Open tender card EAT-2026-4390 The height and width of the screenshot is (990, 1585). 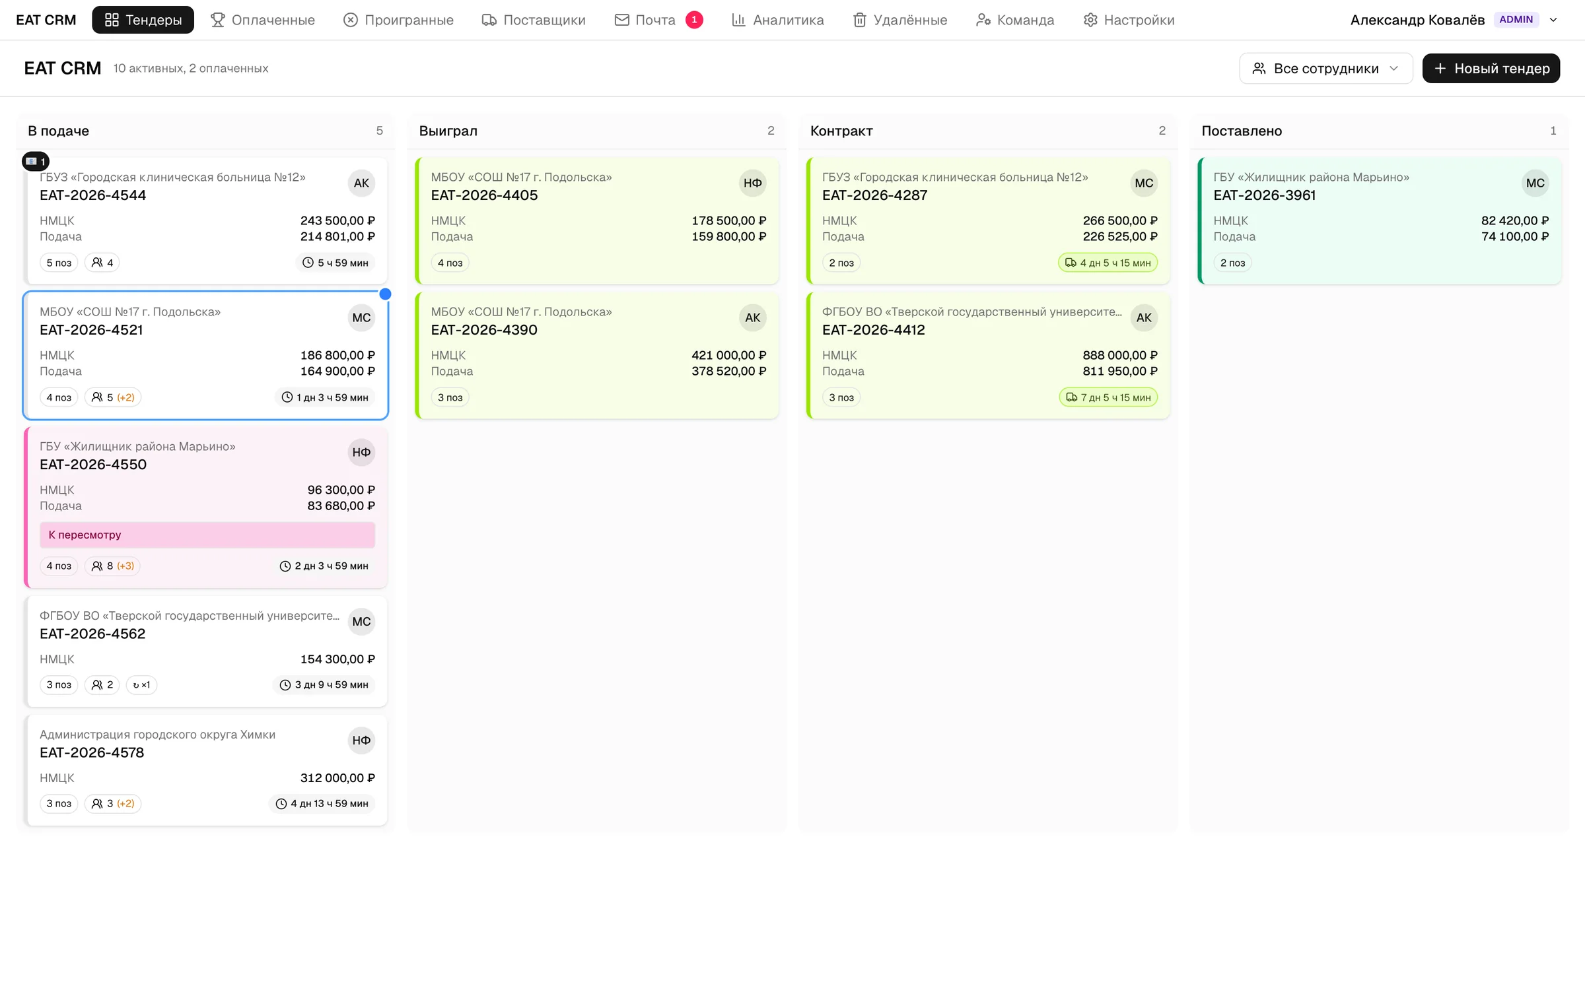pos(598,356)
